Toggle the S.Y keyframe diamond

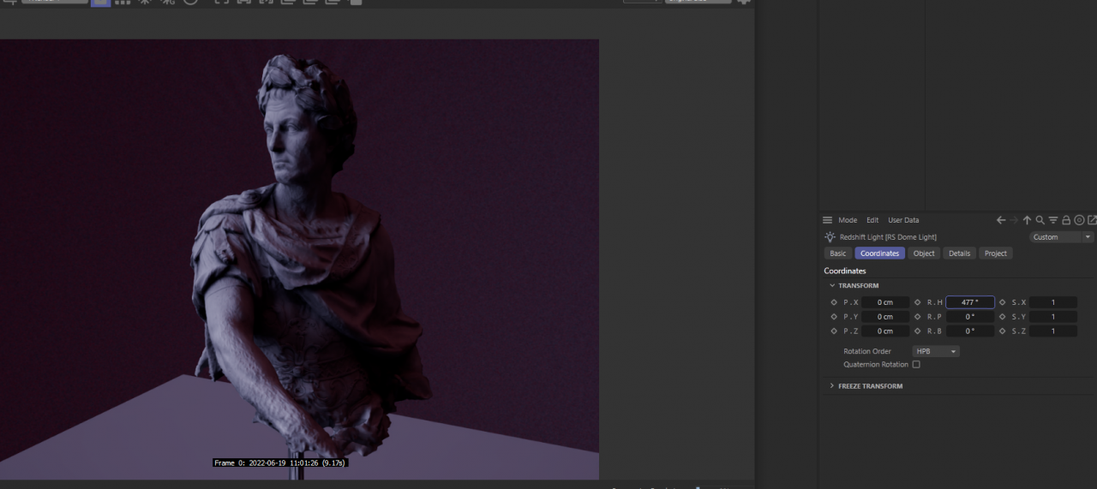1002,317
